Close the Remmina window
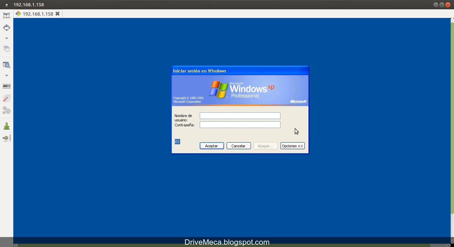 [448, 5]
